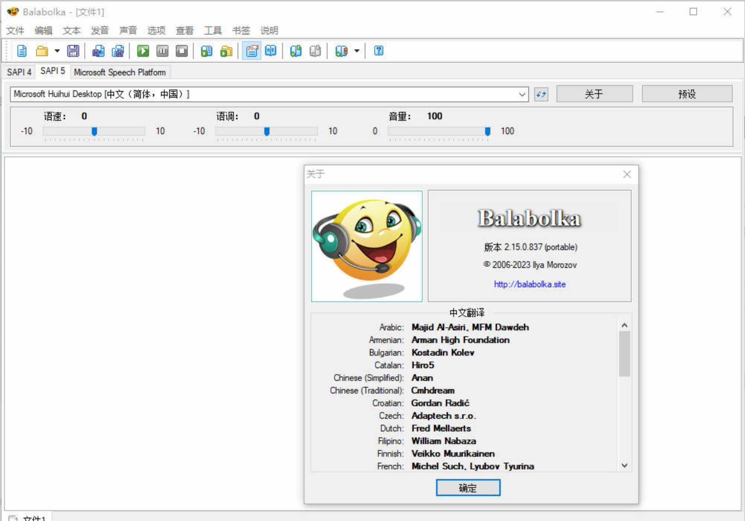The height and width of the screenshot is (521, 745).
Task: Click the batch file converter folder icon
Action: coord(226,51)
